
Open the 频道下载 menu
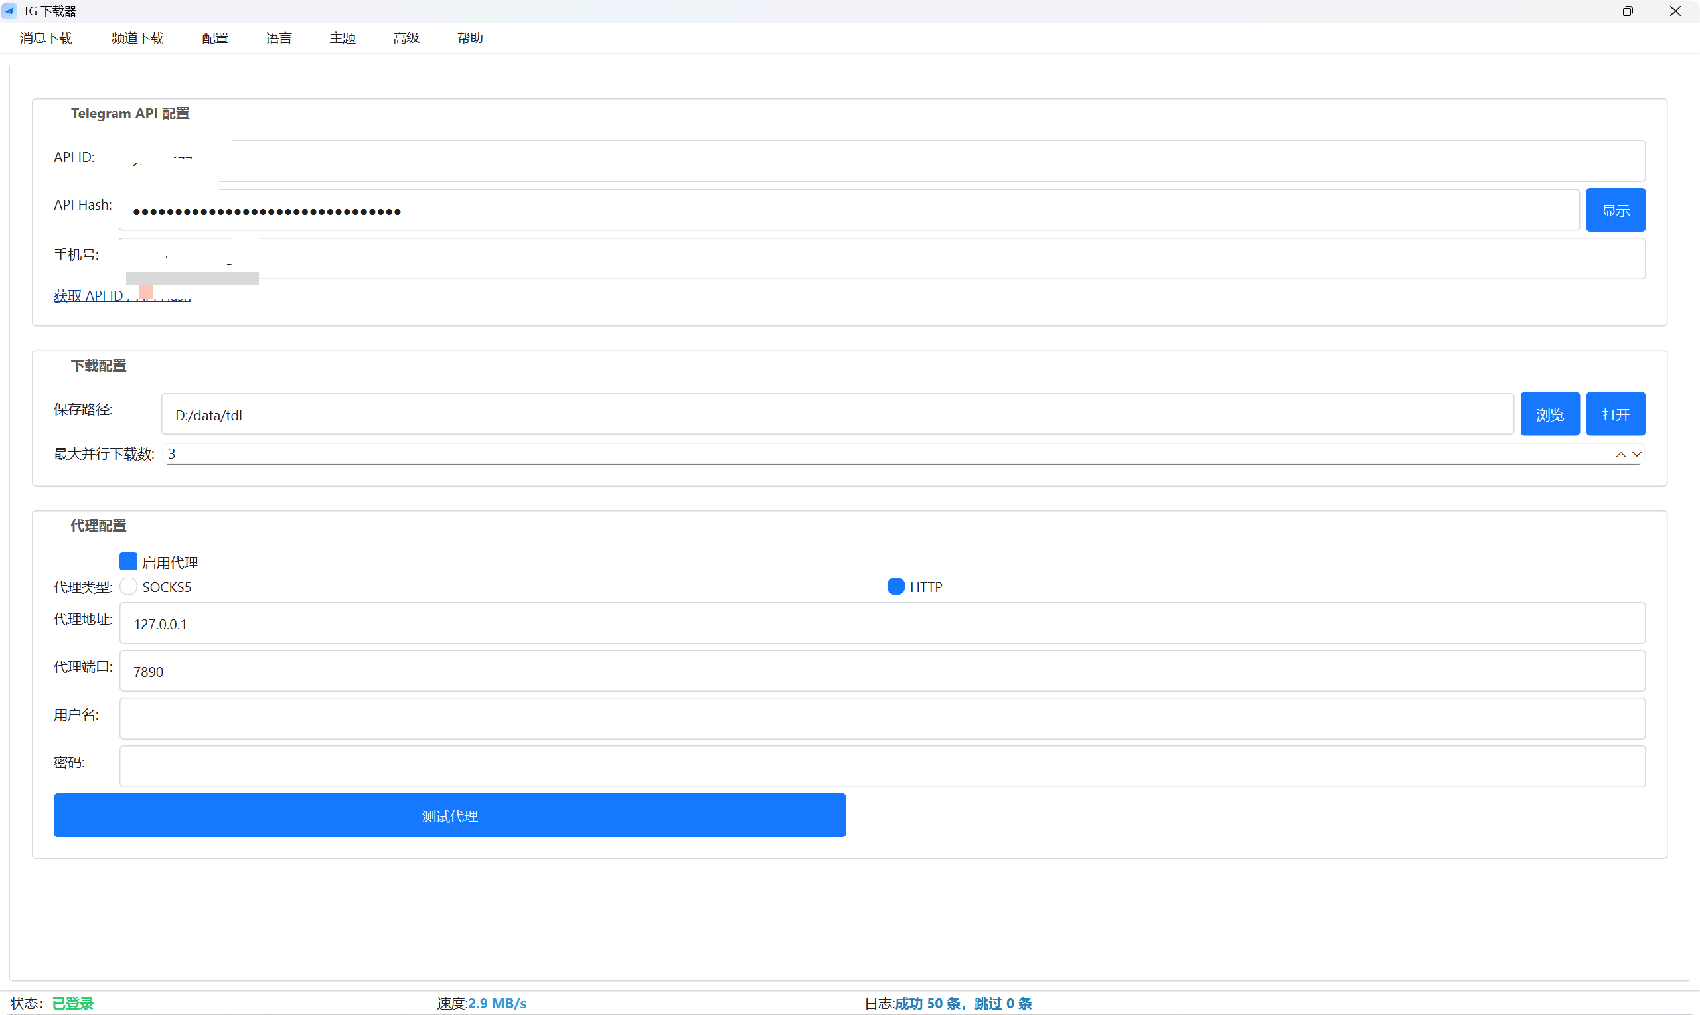tap(137, 39)
